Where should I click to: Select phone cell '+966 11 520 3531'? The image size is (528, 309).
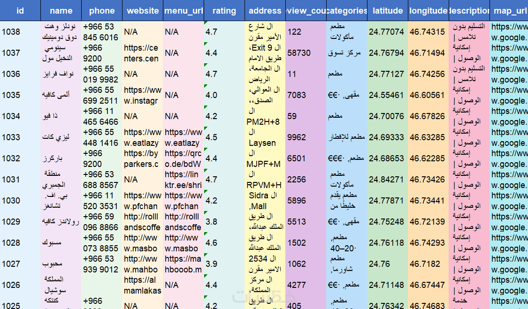[102, 201]
